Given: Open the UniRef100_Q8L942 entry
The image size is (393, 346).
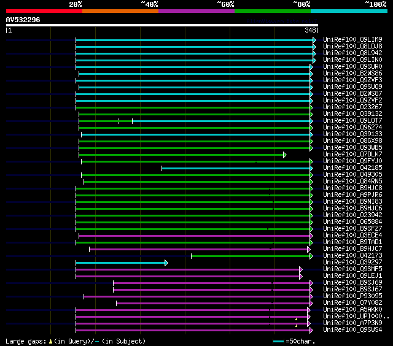Looking at the screenshot, I should pyautogui.click(x=352, y=53).
